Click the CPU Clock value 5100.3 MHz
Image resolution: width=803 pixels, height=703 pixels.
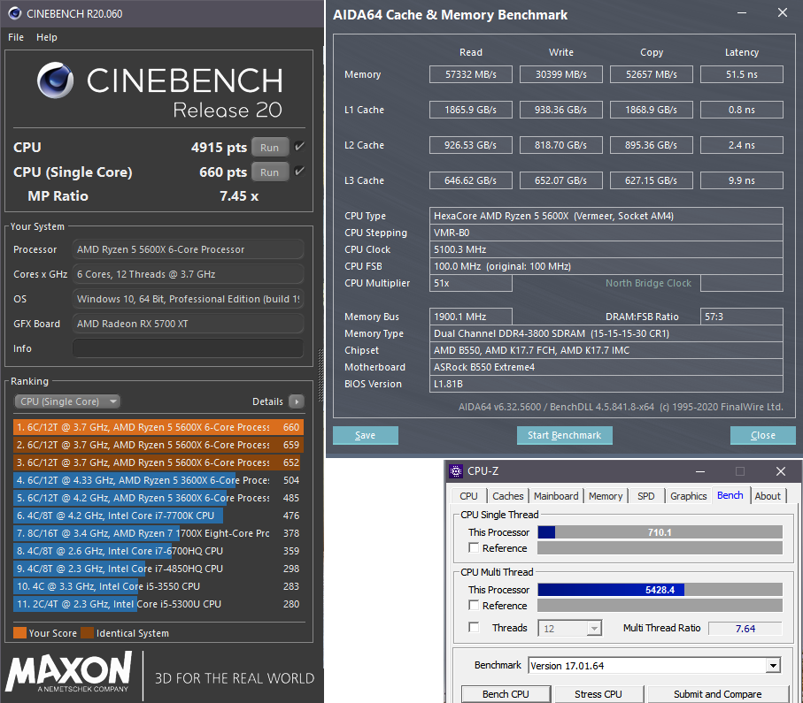coord(606,249)
